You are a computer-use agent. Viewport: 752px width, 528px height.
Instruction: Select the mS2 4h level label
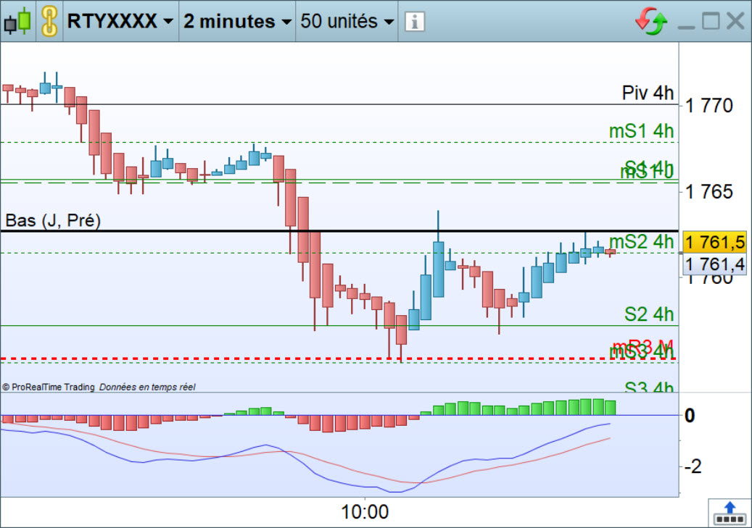[641, 241]
